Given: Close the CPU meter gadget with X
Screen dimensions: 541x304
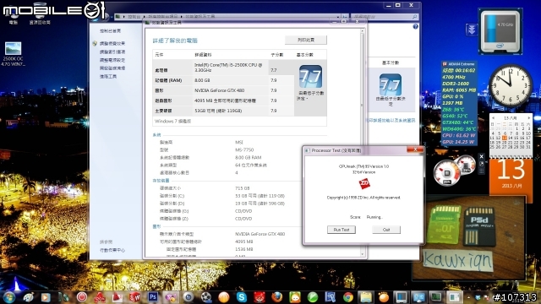Looking at the screenshot, I should pyautogui.click(x=482, y=157).
